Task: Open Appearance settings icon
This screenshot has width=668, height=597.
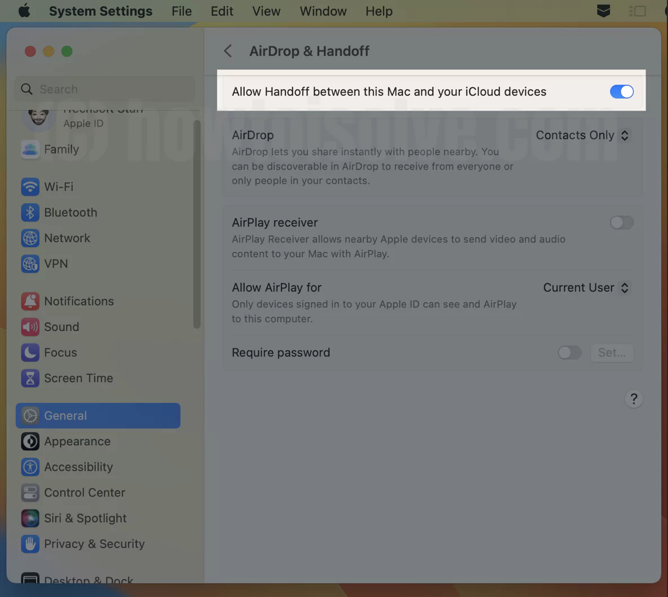Action: 30,441
